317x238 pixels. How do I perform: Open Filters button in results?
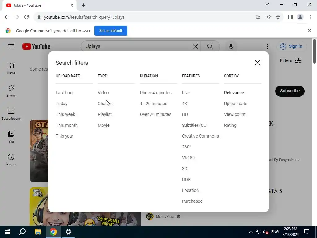[x=290, y=60]
